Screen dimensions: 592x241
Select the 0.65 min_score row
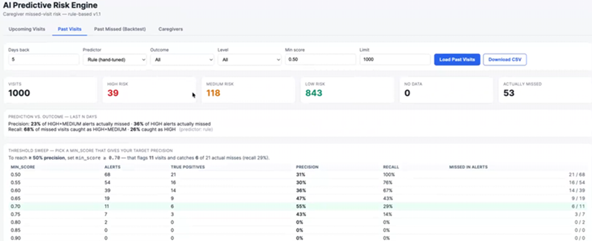point(298,199)
